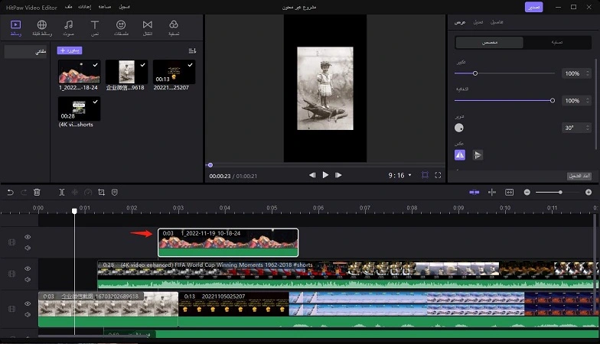600x344 pixels.
Task: Hide the top video track eye icon
Action: point(28,237)
